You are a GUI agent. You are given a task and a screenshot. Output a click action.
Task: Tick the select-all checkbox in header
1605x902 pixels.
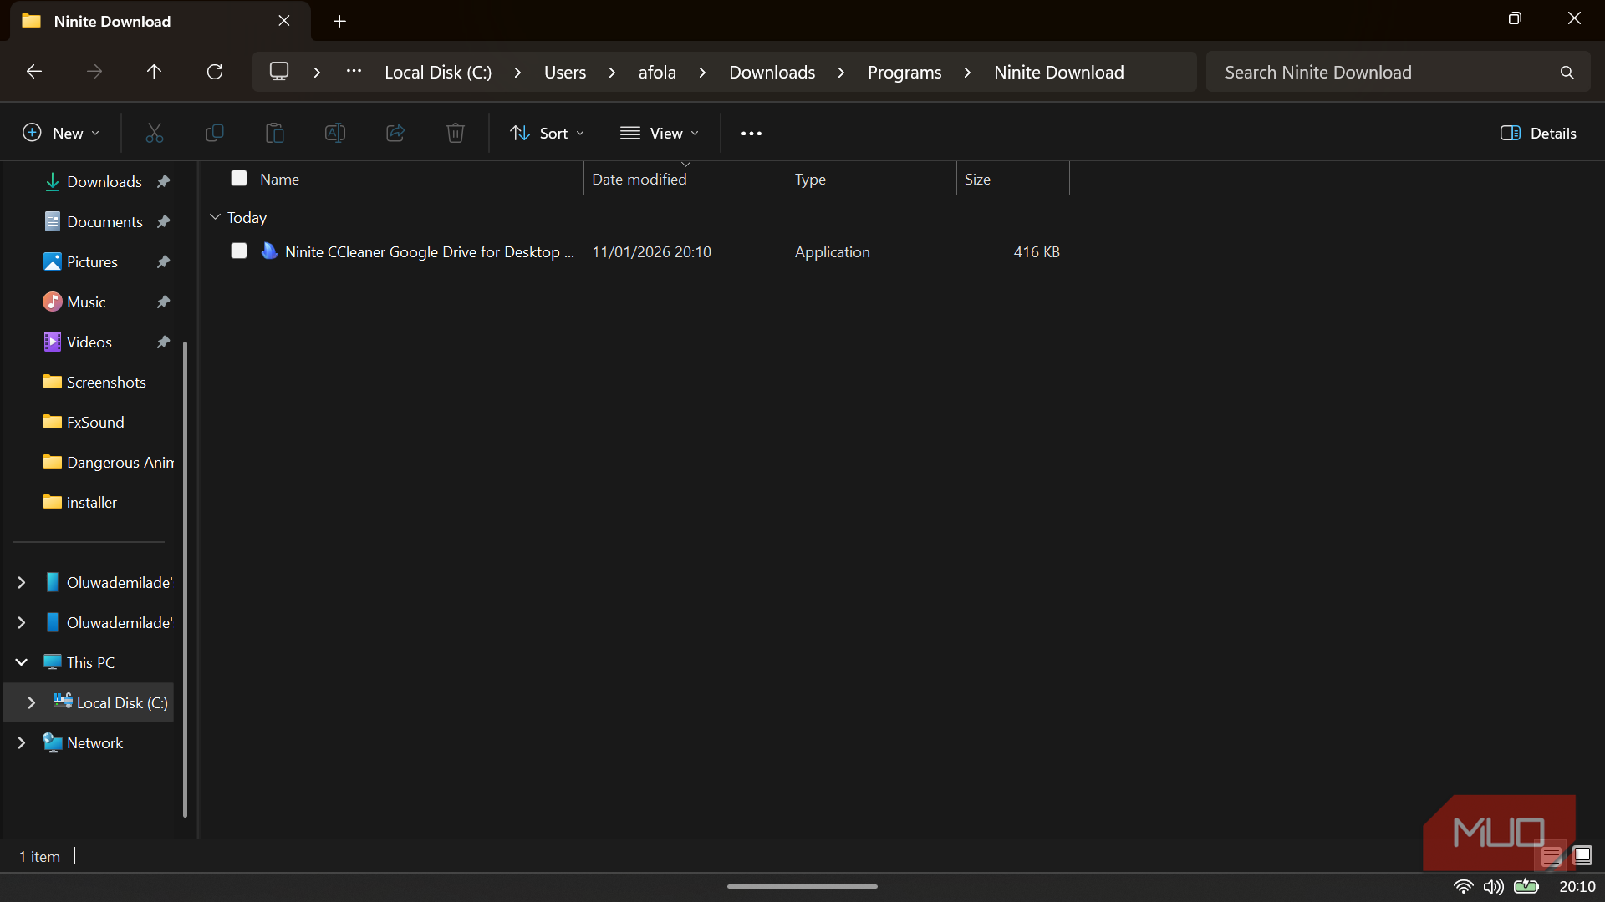coord(239,178)
